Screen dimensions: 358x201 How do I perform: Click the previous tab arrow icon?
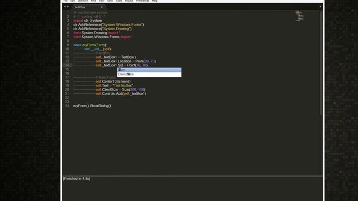point(65,7)
